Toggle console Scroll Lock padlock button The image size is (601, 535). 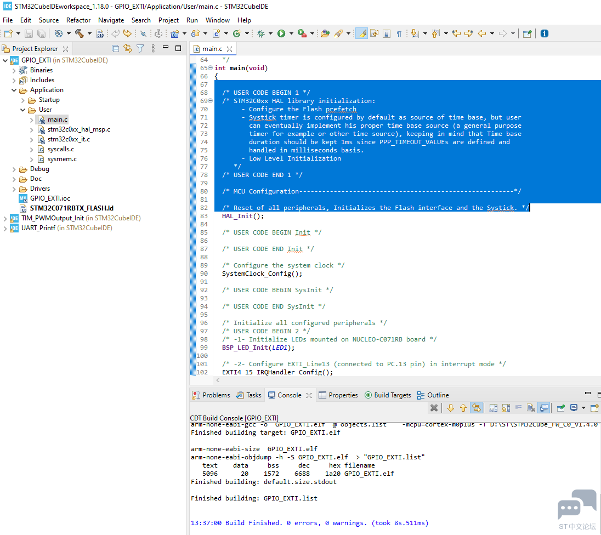click(x=506, y=408)
